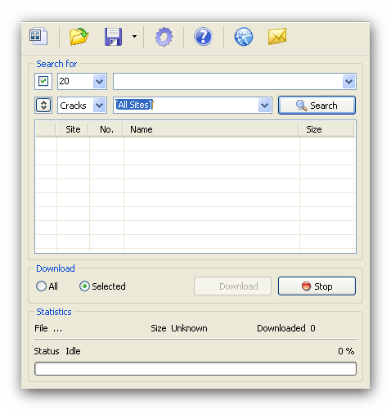391x410 pixels.
Task: Save results with the floppy disk icon
Action: [x=114, y=37]
